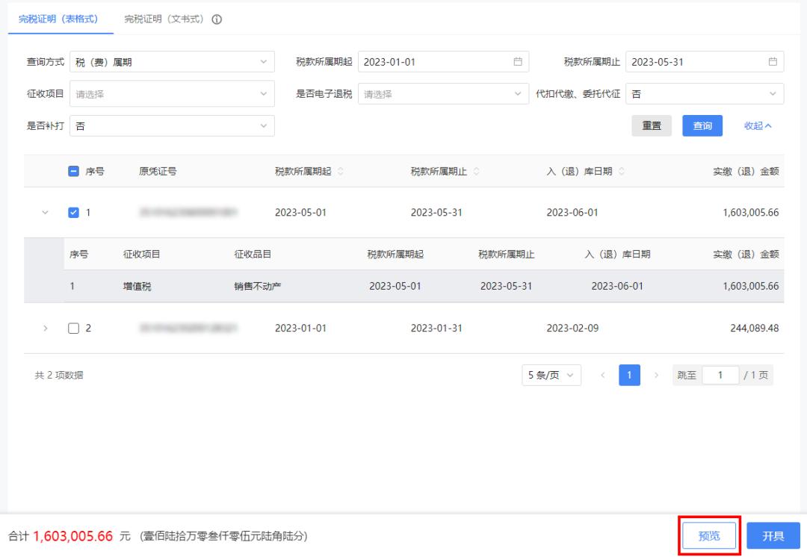Toggle the select-all checkbox in table header
The width and height of the screenshot is (807, 557).
coord(73,172)
